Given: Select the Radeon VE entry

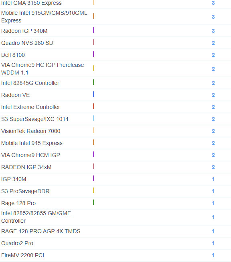Looking at the screenshot, I should pyautogui.click(x=15, y=95).
